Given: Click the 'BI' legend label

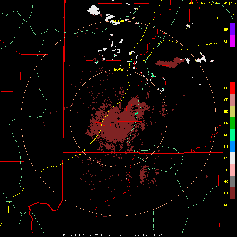Looking at the screenshot, I should tap(226, 193).
